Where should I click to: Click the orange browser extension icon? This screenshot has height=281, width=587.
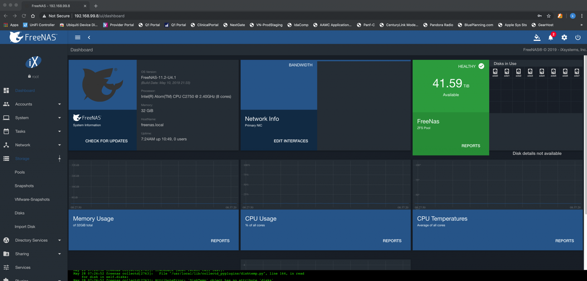560,16
